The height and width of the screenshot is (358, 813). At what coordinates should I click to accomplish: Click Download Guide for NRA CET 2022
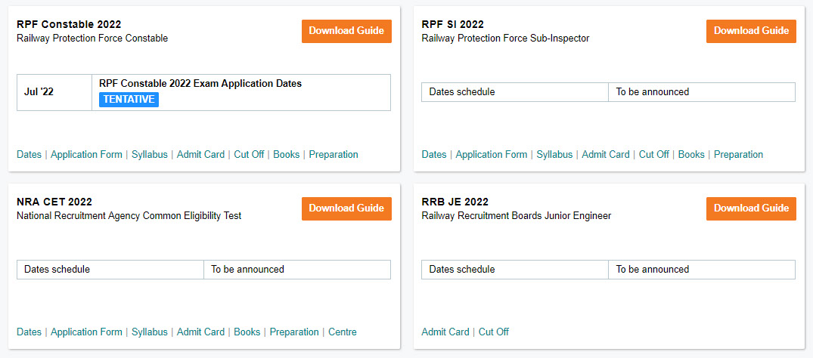[x=346, y=208]
